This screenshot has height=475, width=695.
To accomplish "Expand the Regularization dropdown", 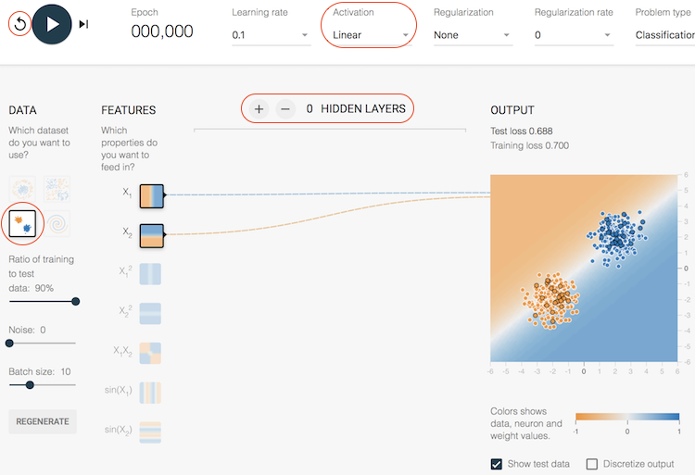I will click(473, 35).
